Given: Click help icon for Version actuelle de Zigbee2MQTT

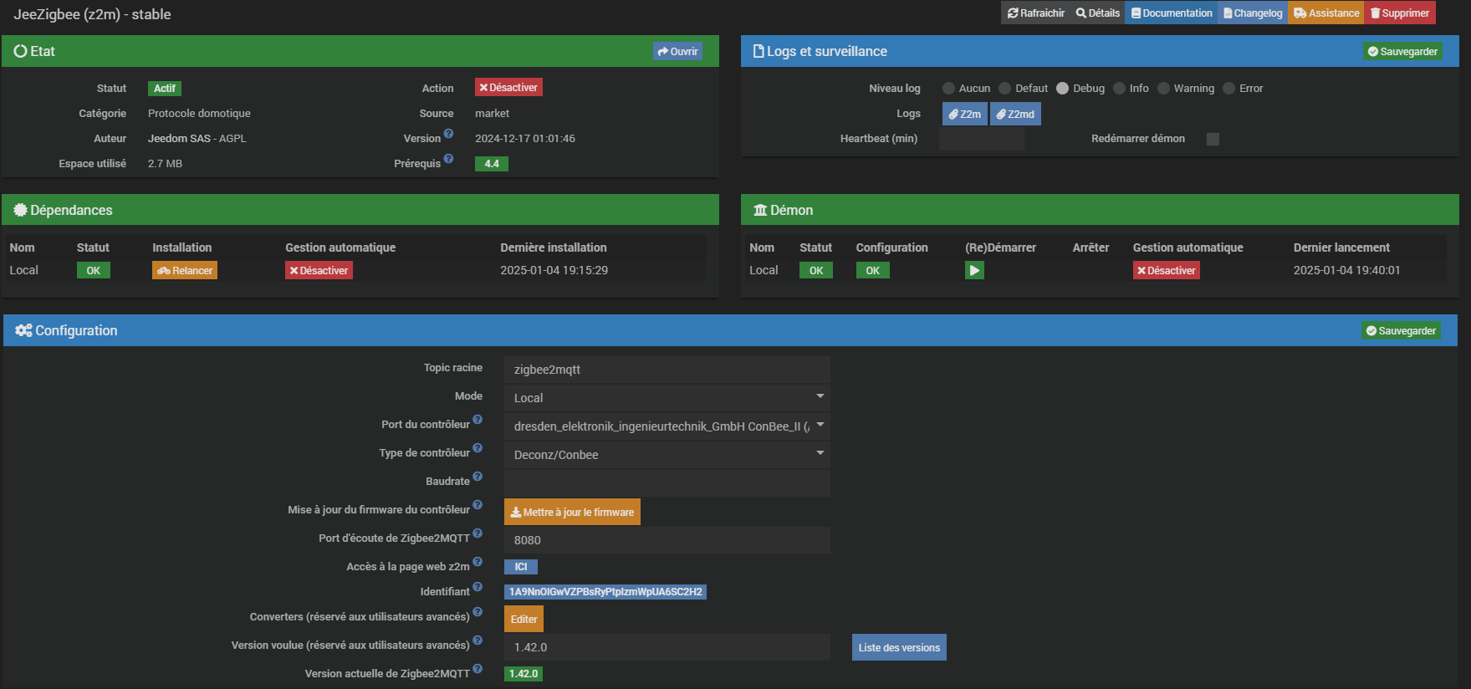Looking at the screenshot, I should 478,669.
